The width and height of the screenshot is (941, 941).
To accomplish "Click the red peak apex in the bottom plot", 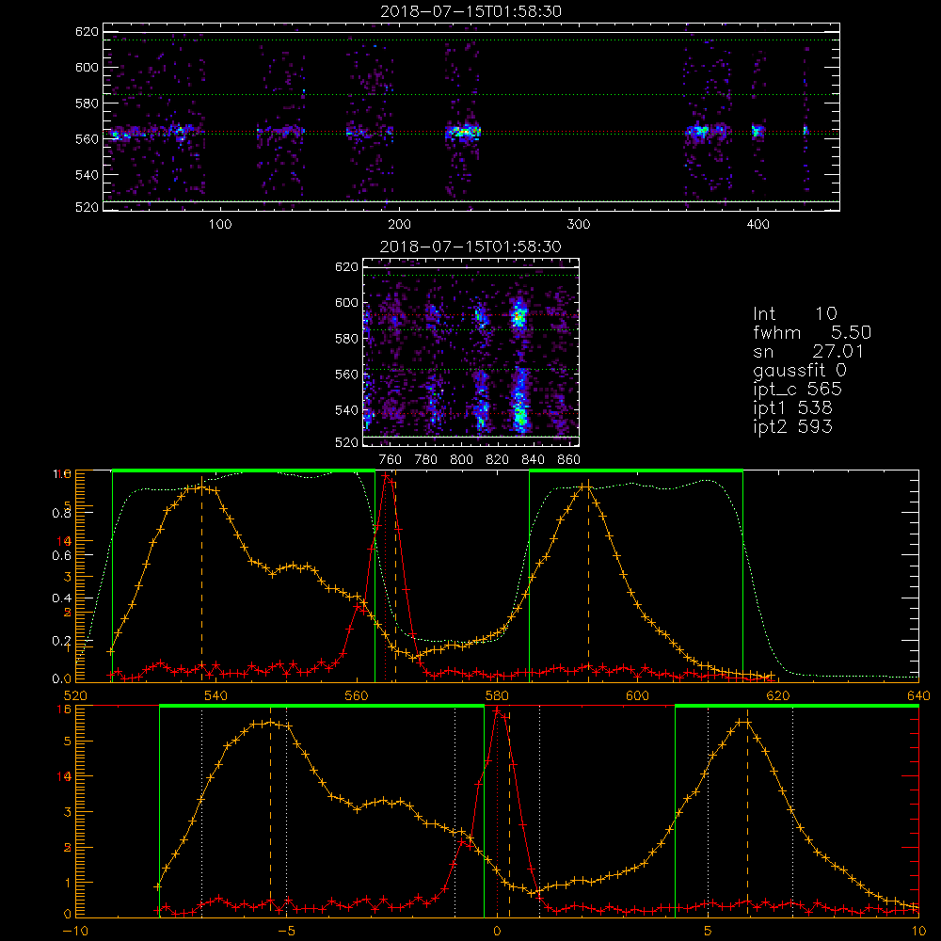I will coord(497,711).
